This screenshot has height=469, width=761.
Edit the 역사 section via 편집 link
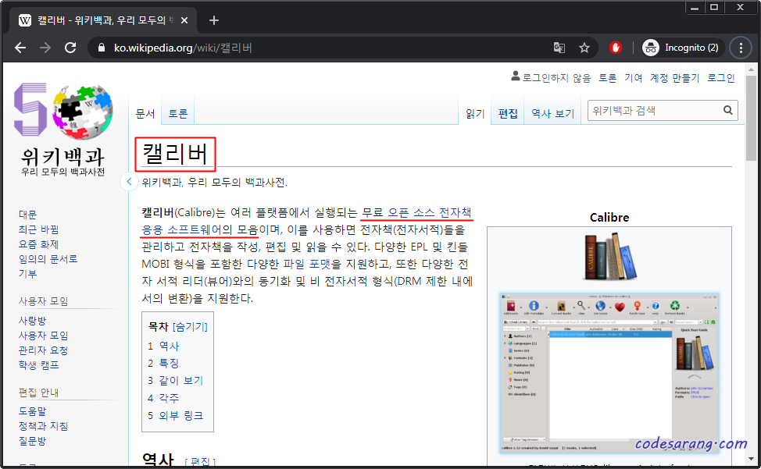coord(200,462)
